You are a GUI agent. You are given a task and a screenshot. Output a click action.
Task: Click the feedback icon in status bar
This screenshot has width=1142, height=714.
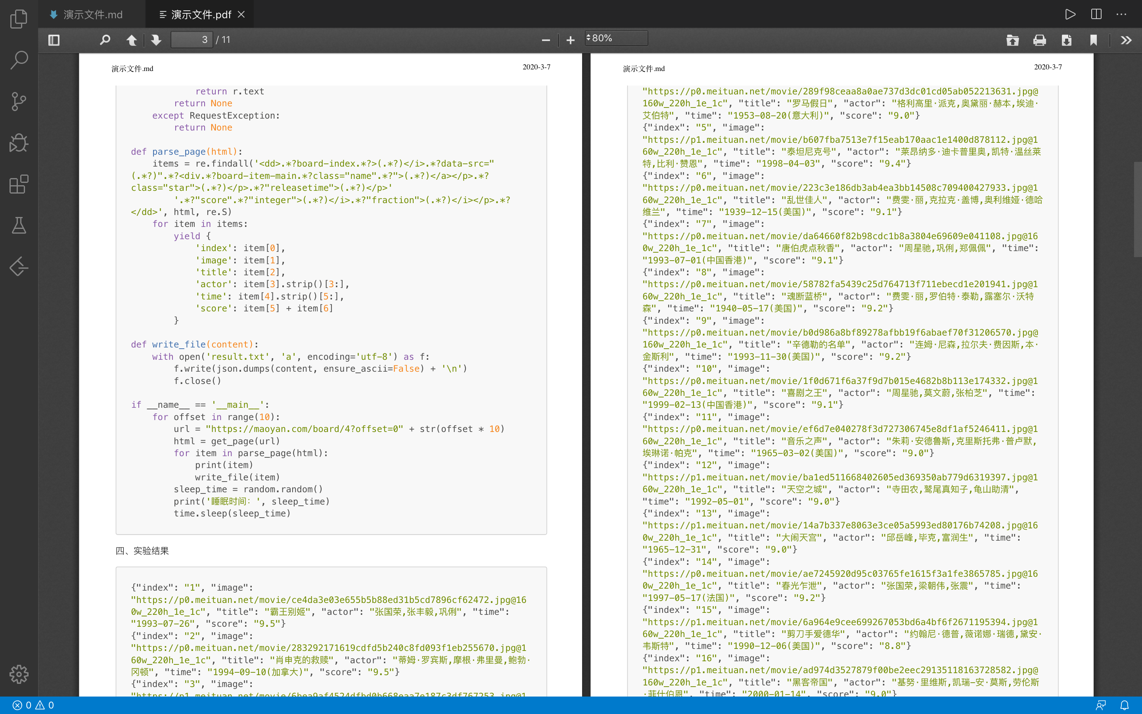1101,705
